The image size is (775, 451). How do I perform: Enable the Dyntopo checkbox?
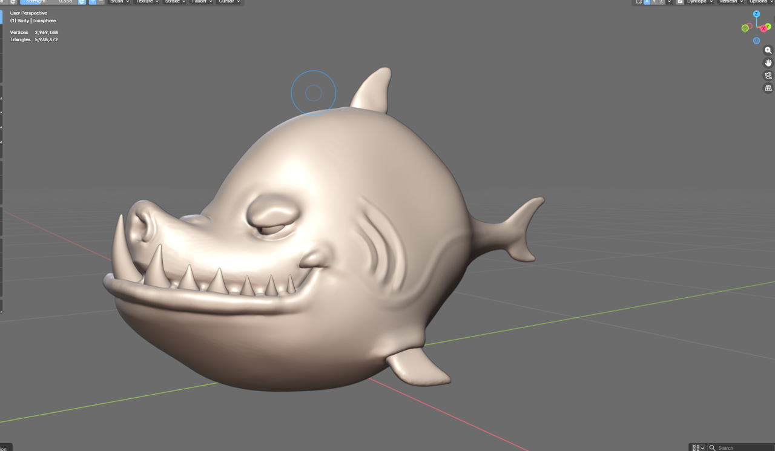(679, 2)
